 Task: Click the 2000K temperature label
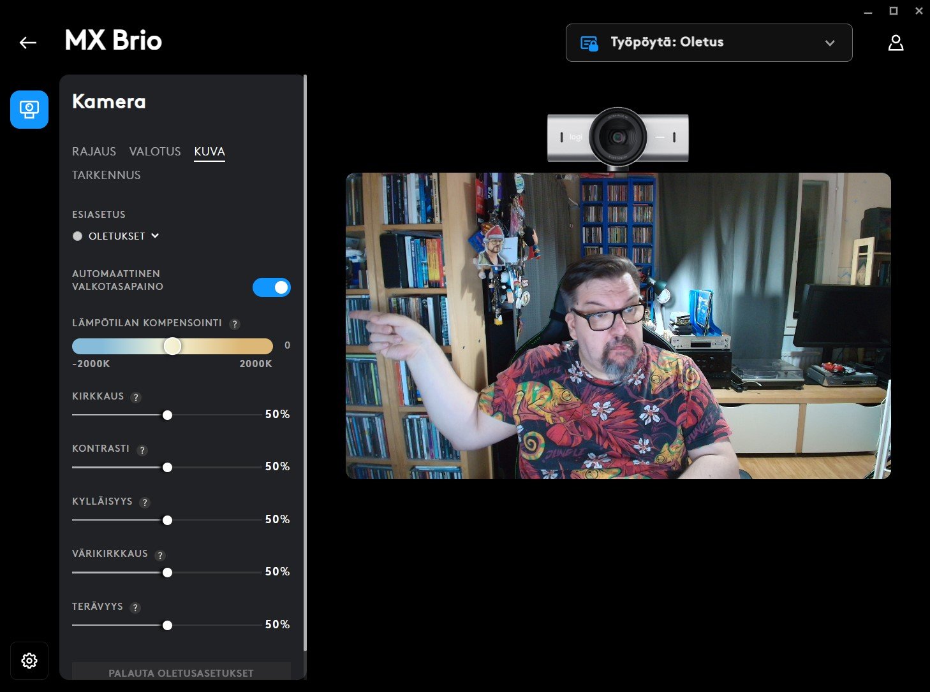coord(256,364)
